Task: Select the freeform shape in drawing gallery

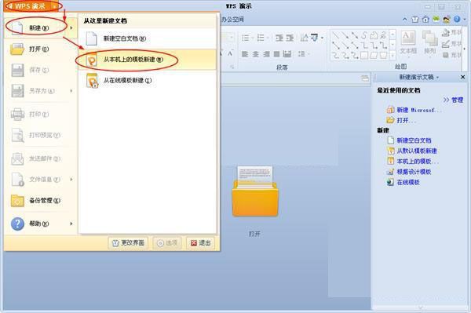Action: coord(374,35)
